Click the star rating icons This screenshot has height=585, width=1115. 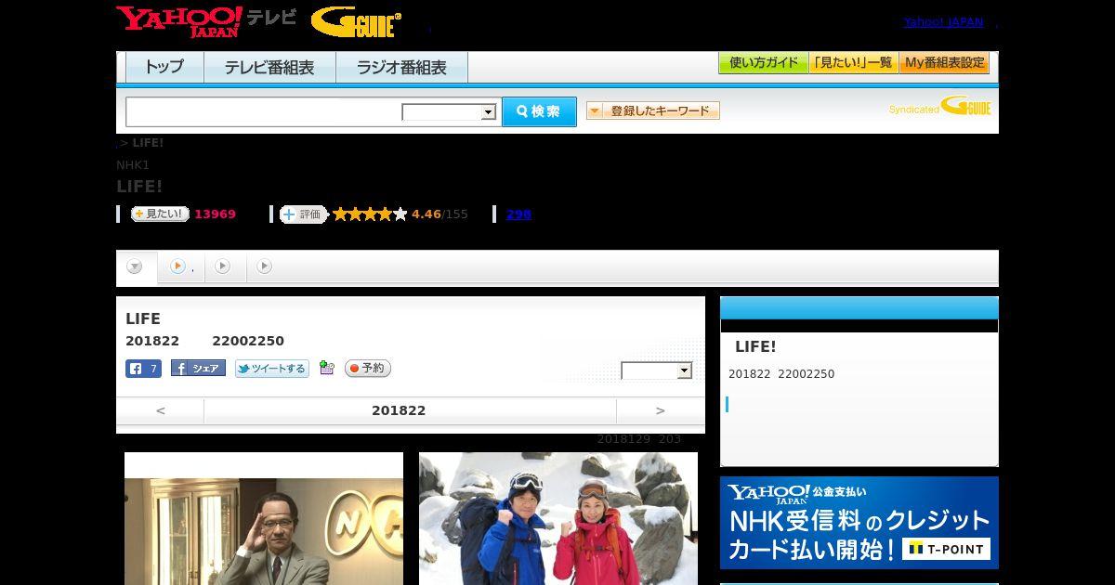coord(370,214)
